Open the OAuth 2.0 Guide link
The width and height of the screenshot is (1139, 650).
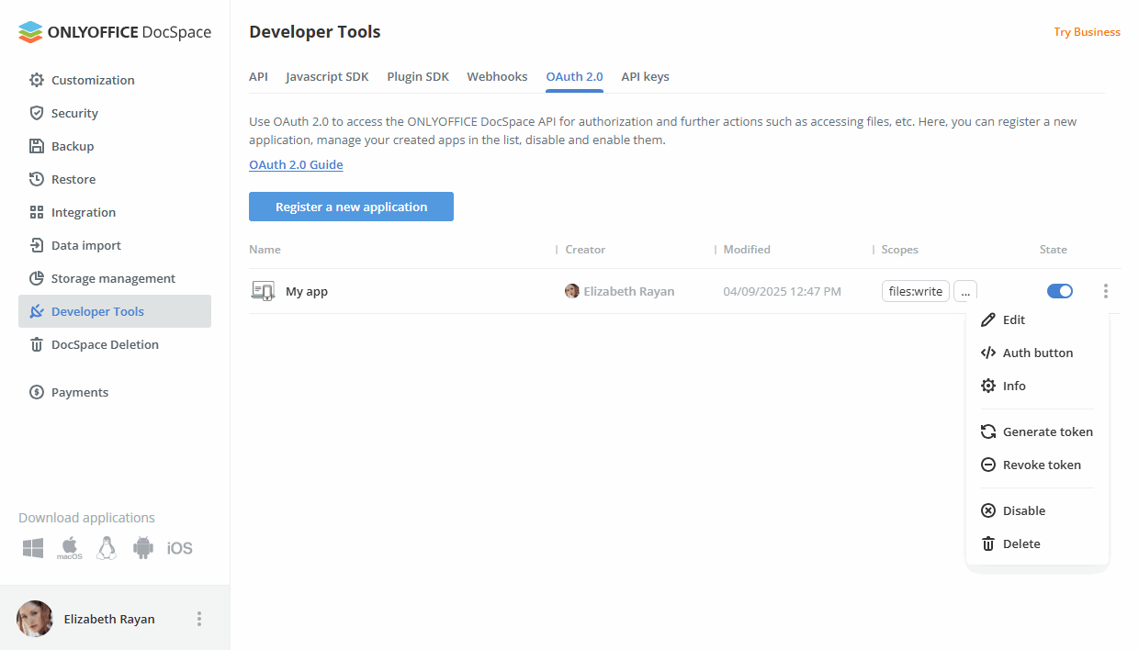296,163
